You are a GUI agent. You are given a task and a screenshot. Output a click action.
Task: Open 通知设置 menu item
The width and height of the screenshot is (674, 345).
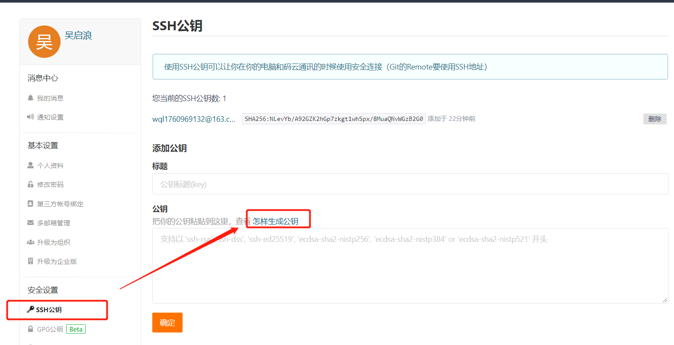[x=50, y=117]
